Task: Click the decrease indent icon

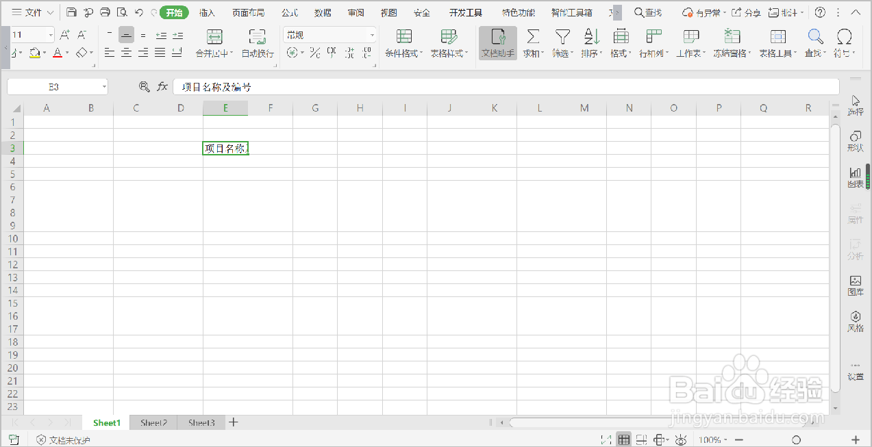Action: click(161, 35)
